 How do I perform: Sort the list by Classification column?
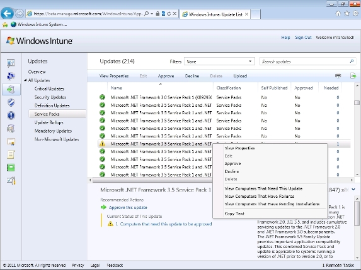pyautogui.click(x=229, y=88)
